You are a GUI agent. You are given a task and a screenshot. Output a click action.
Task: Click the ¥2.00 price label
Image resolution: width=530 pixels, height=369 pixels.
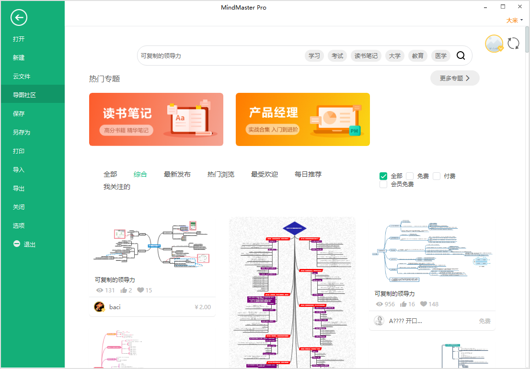[x=203, y=307]
